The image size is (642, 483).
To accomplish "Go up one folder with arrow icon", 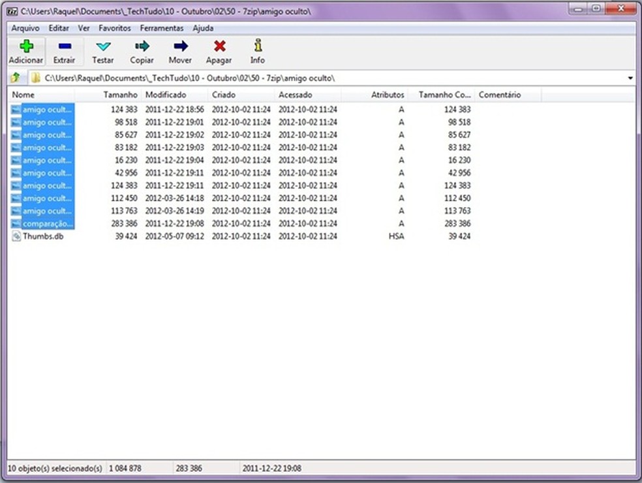I will click(15, 78).
